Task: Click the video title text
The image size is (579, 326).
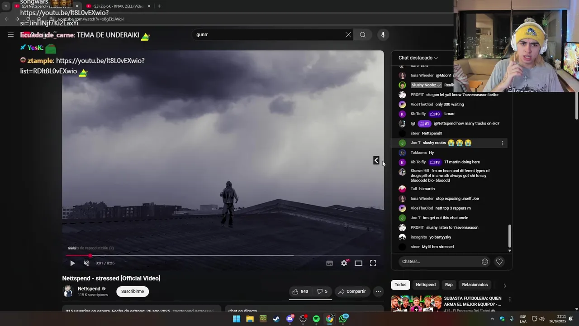Action: tap(111, 278)
